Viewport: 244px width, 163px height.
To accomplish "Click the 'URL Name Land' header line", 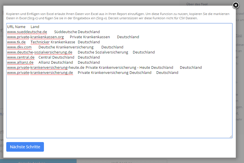I will [23, 27].
